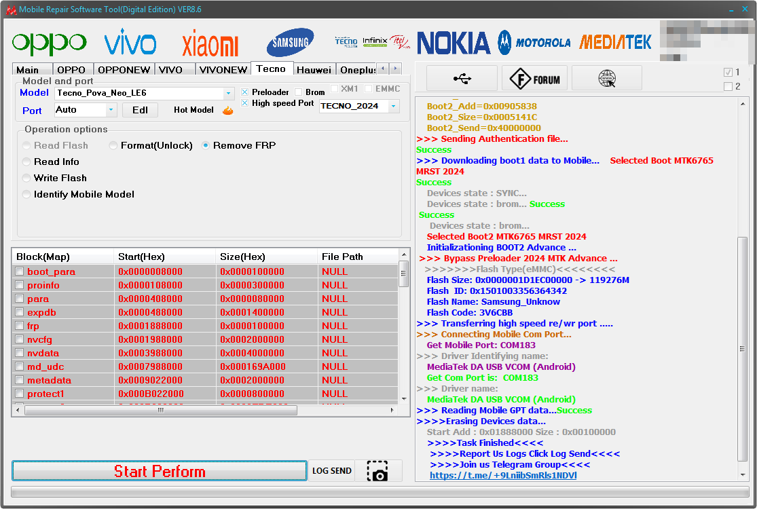Toggle the High speed Port checkbox
The height and width of the screenshot is (509, 757).
coord(245,103)
